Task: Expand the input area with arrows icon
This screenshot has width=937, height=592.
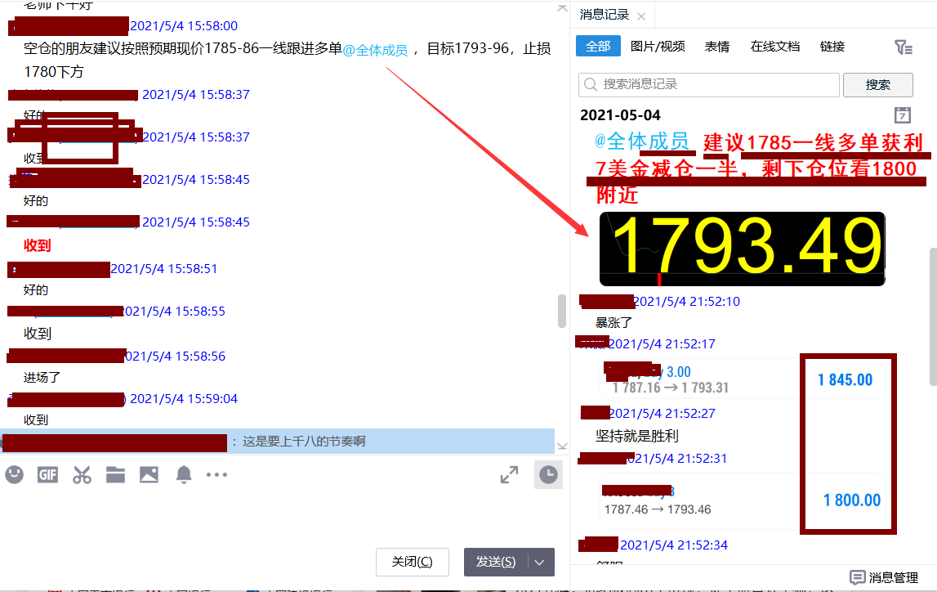Action: [509, 475]
